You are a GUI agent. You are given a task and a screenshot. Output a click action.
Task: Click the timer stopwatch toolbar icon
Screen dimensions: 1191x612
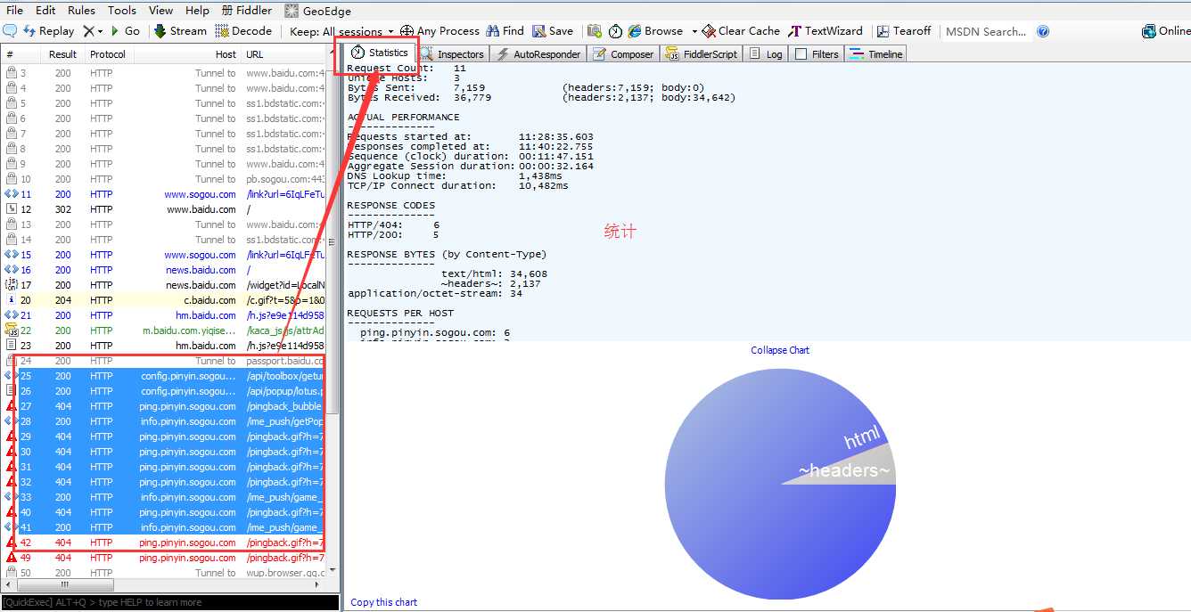(x=615, y=31)
